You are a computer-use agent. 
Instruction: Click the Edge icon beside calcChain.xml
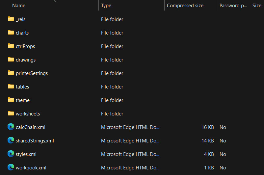coord(11,127)
